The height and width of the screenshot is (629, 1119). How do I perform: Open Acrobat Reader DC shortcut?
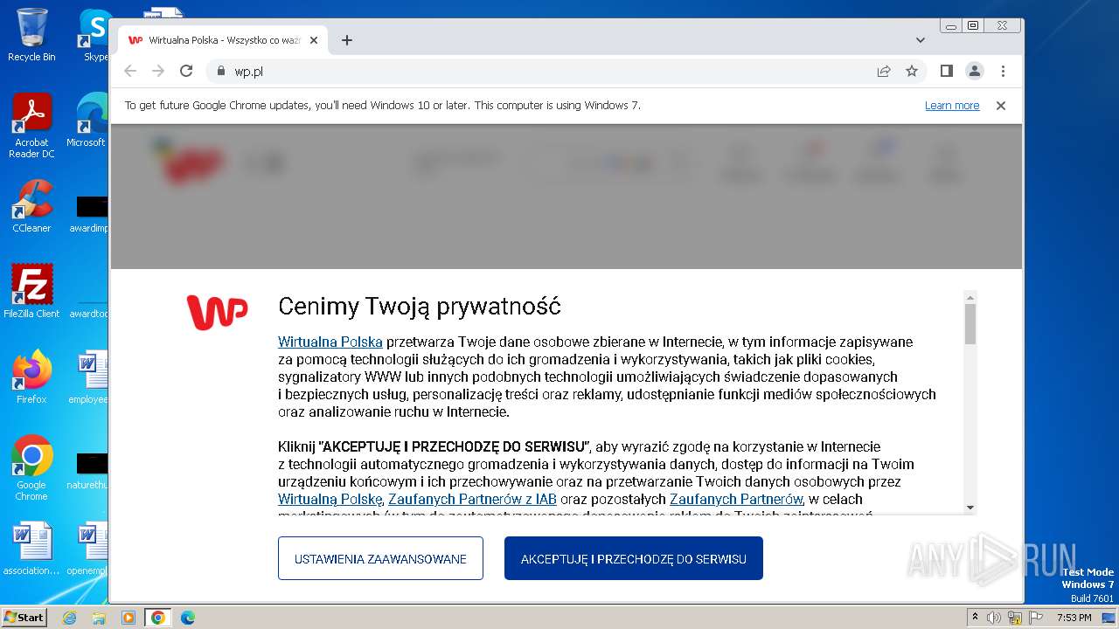point(31,126)
